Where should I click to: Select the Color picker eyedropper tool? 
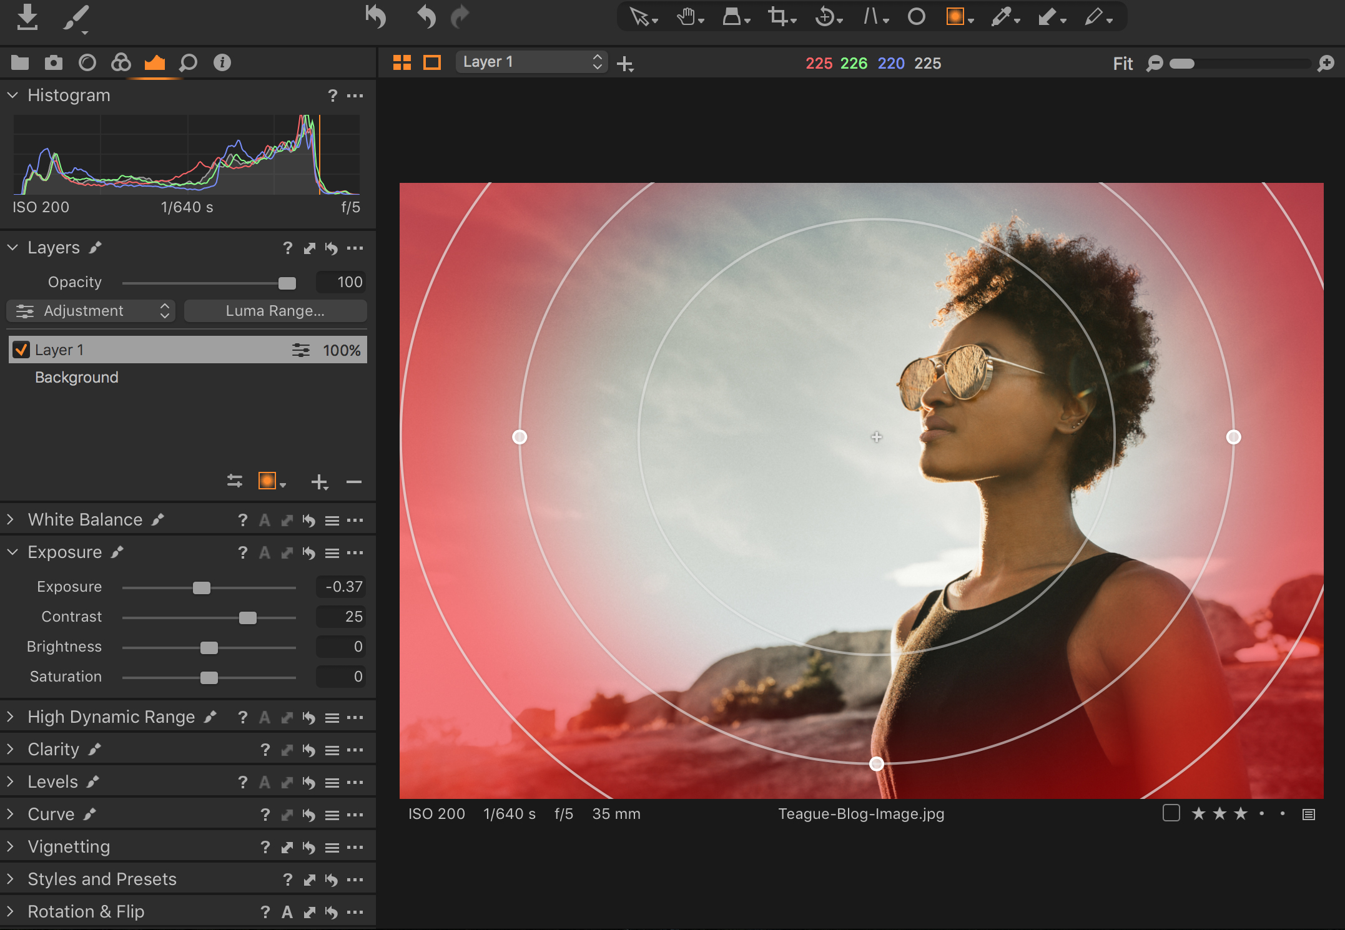(x=1005, y=16)
